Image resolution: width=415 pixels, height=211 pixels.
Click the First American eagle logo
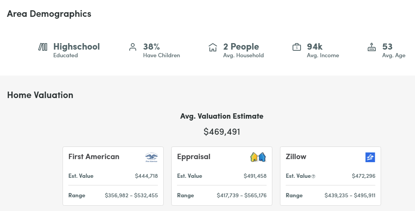point(151,157)
